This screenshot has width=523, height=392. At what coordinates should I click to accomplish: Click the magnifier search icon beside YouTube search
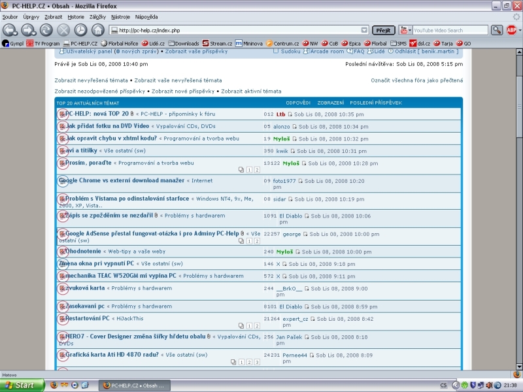[496, 30]
